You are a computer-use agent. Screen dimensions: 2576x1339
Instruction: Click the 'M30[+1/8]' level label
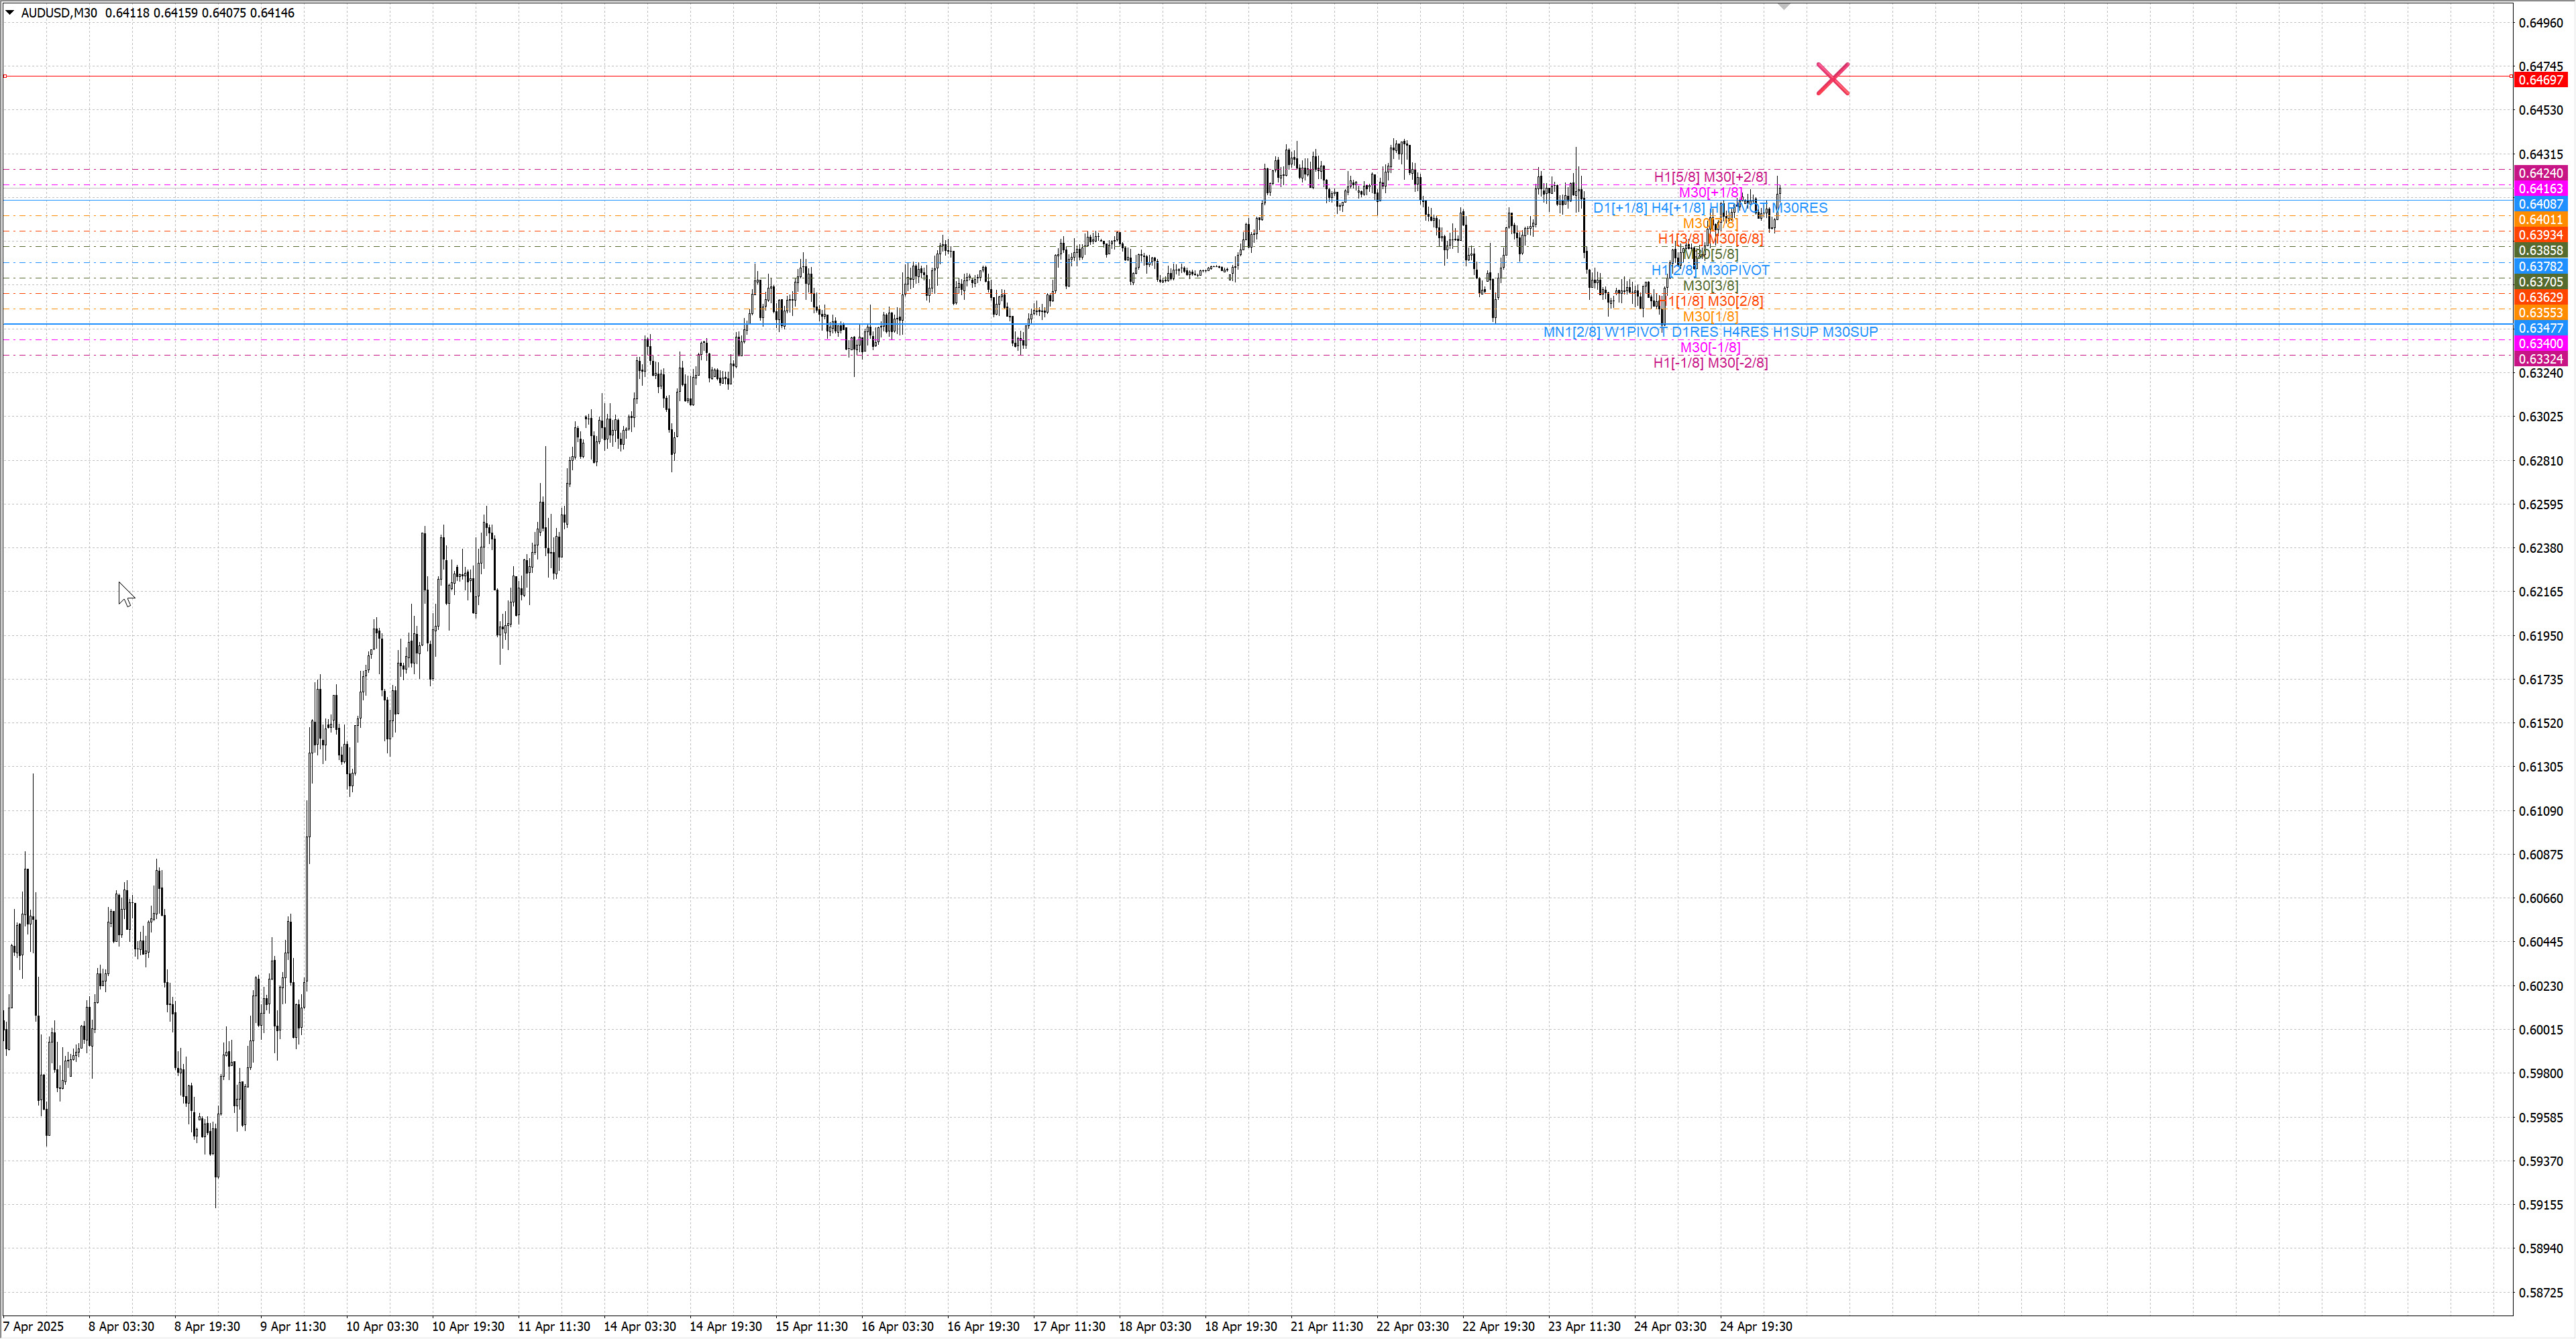click(1710, 192)
